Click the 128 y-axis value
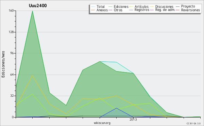 pyautogui.click(x=11, y=32)
